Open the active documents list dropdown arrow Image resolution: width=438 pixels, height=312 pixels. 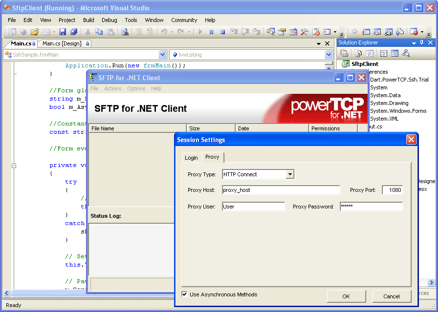[319, 44]
